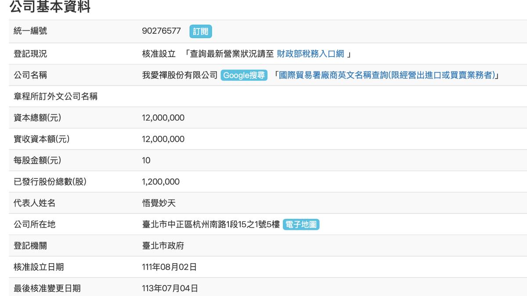Click the 公司基本資料 heading
The width and height of the screenshot is (527, 296).
(x=50, y=7)
